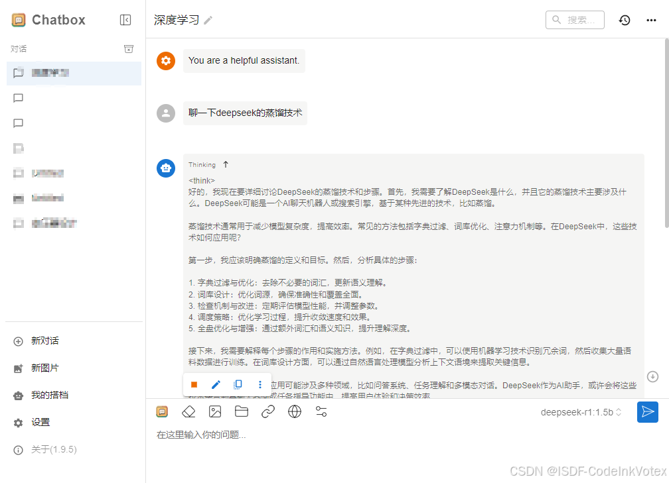Click the 深度学习 conversation title
The height and width of the screenshot is (483, 669).
tap(177, 20)
